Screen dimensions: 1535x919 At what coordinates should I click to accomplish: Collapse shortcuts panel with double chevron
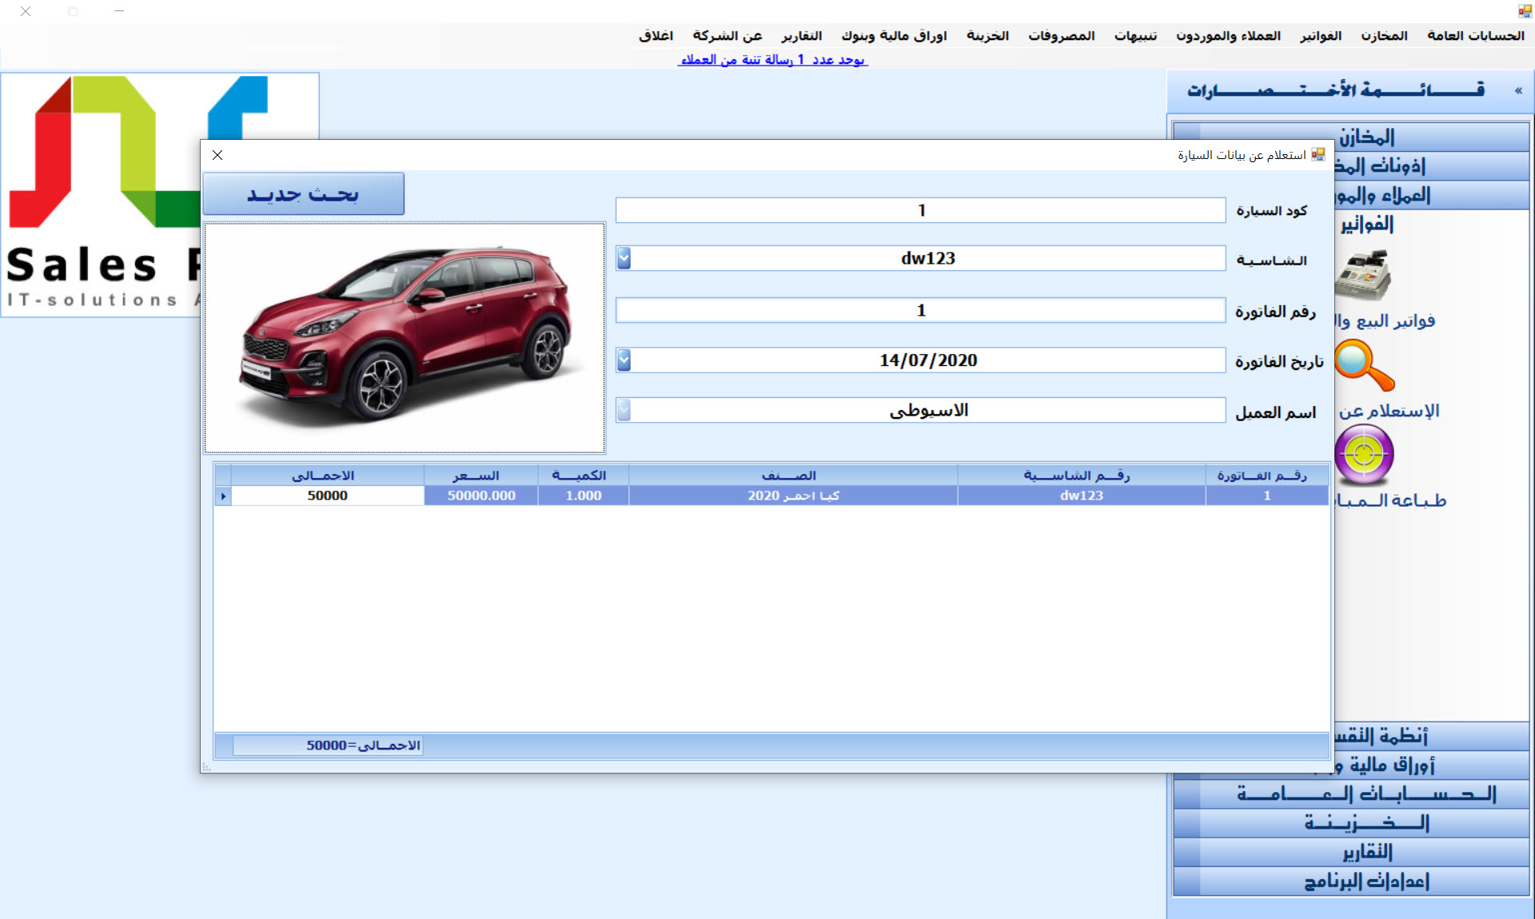[x=1517, y=91]
